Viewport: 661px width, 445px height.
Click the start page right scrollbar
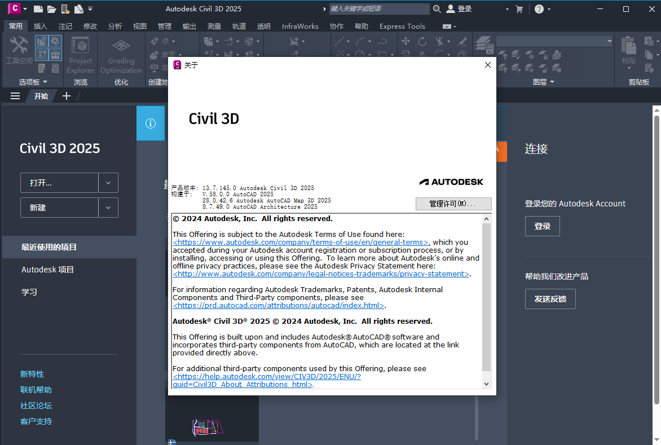(656, 259)
